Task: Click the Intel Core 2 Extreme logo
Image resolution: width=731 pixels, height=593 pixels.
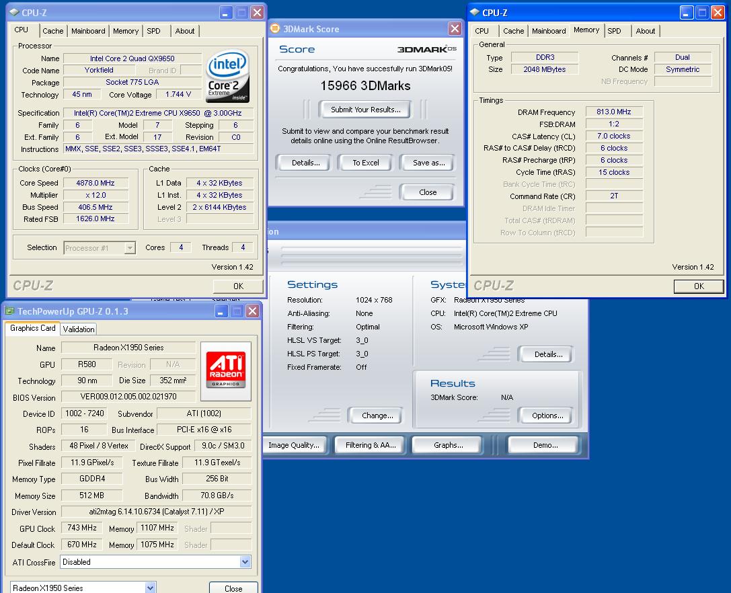Action: (x=227, y=76)
